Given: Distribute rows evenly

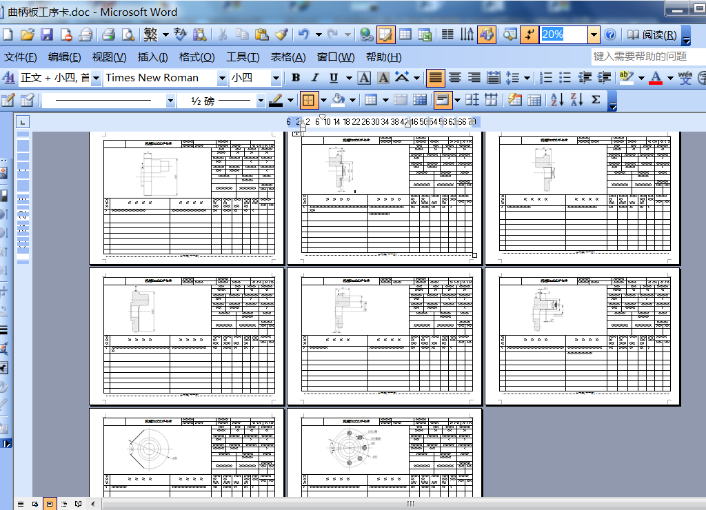Looking at the screenshot, I should tap(472, 100).
